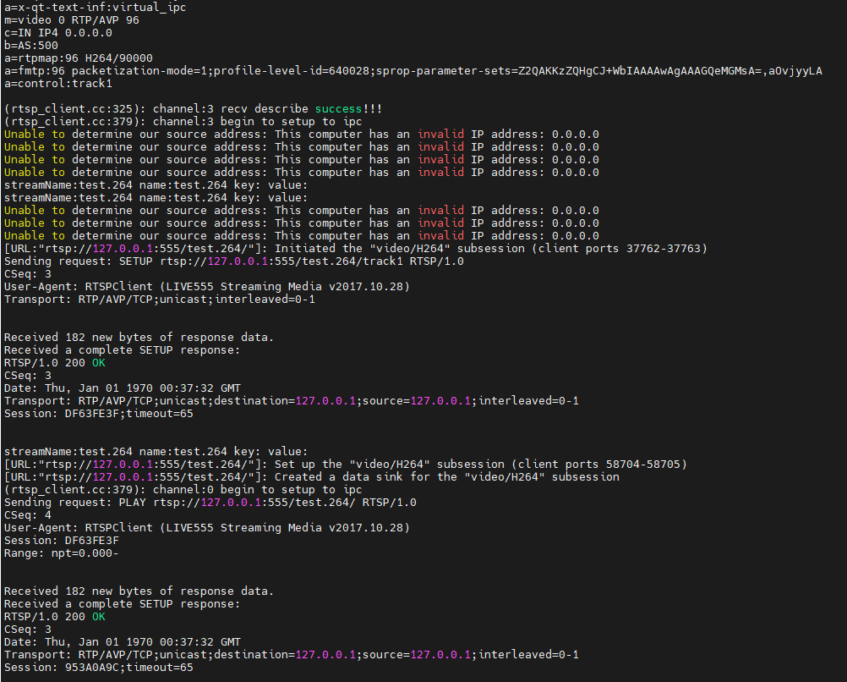Click the 'a=x-qt-text-inf:virtual_ipc' line

pyautogui.click(x=95, y=7)
